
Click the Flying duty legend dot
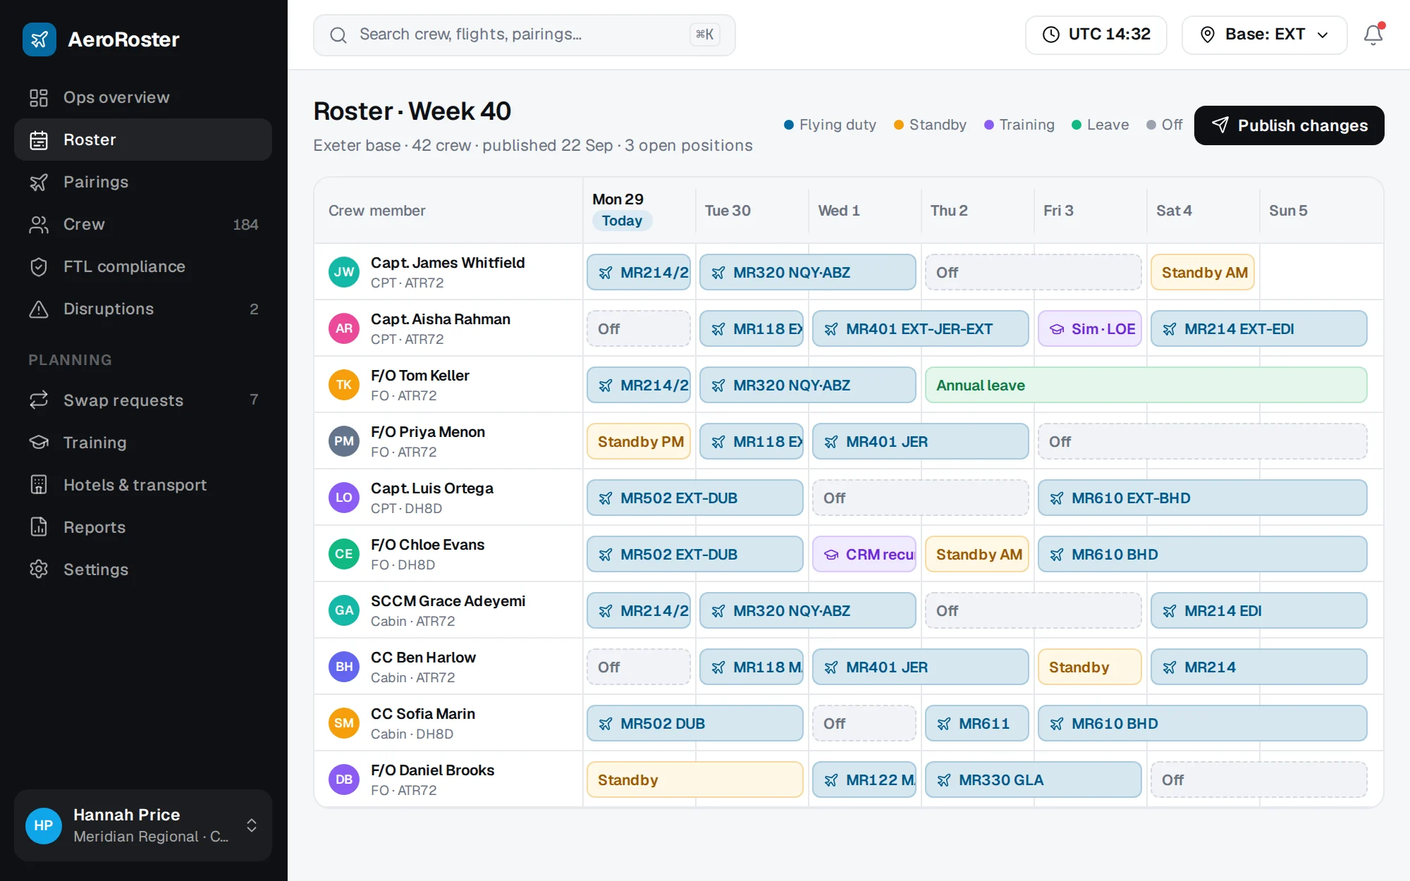tap(789, 125)
